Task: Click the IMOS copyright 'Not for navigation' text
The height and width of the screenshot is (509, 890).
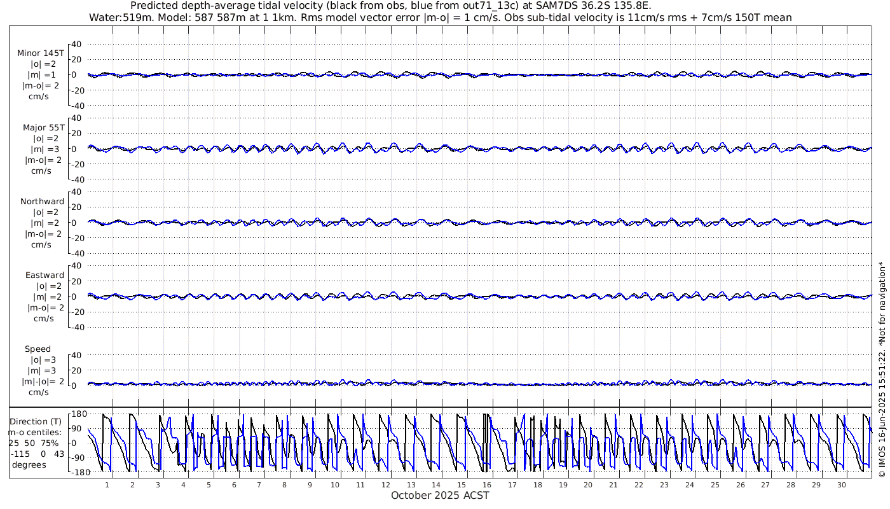Action: (x=882, y=369)
